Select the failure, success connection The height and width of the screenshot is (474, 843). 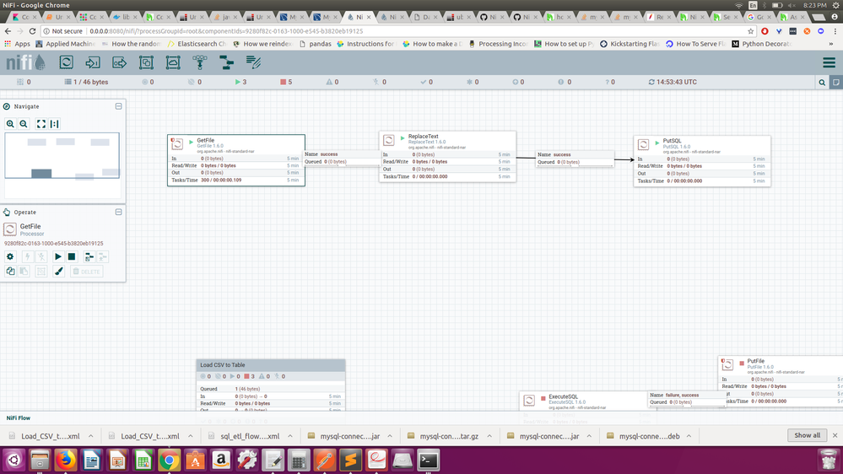(687, 398)
